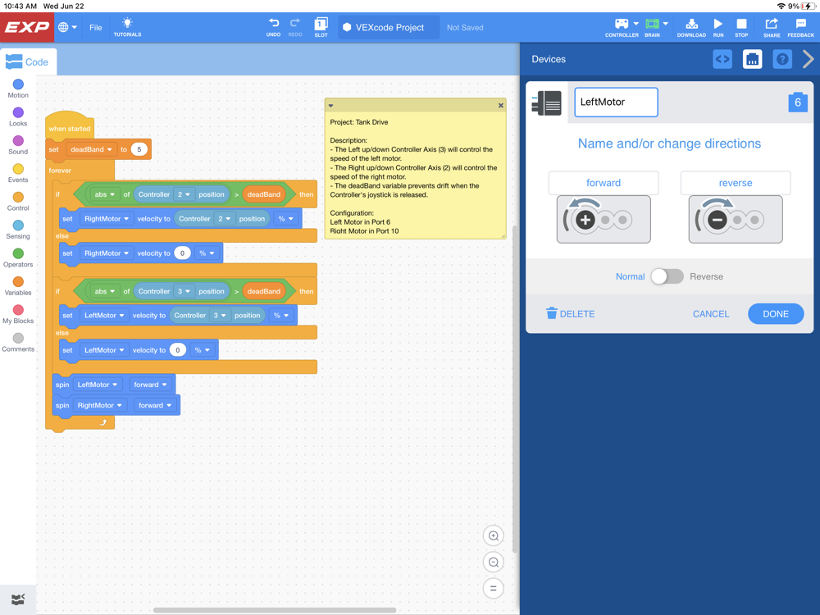Open the Help question mark icon
This screenshot has width=820, height=615.
781,59
